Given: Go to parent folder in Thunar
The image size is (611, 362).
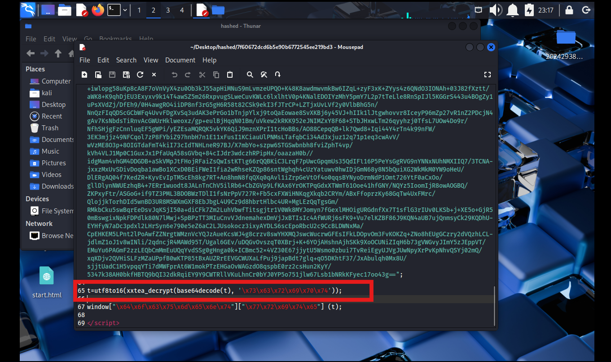Looking at the screenshot, I should click(x=58, y=53).
